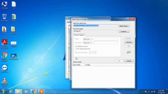Launch Acrobat Reader DC shortcut

[x=4, y=44]
